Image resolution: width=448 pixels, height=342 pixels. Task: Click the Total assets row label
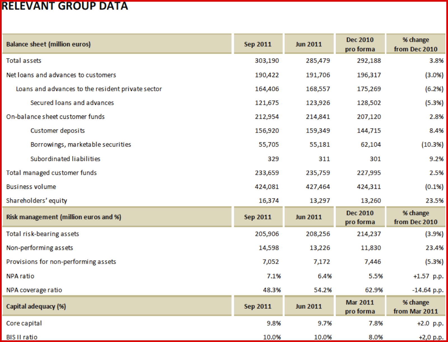pyautogui.click(x=24, y=61)
